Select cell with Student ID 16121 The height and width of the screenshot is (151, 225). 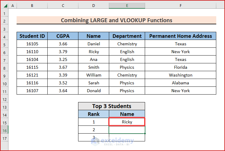pos(32,75)
